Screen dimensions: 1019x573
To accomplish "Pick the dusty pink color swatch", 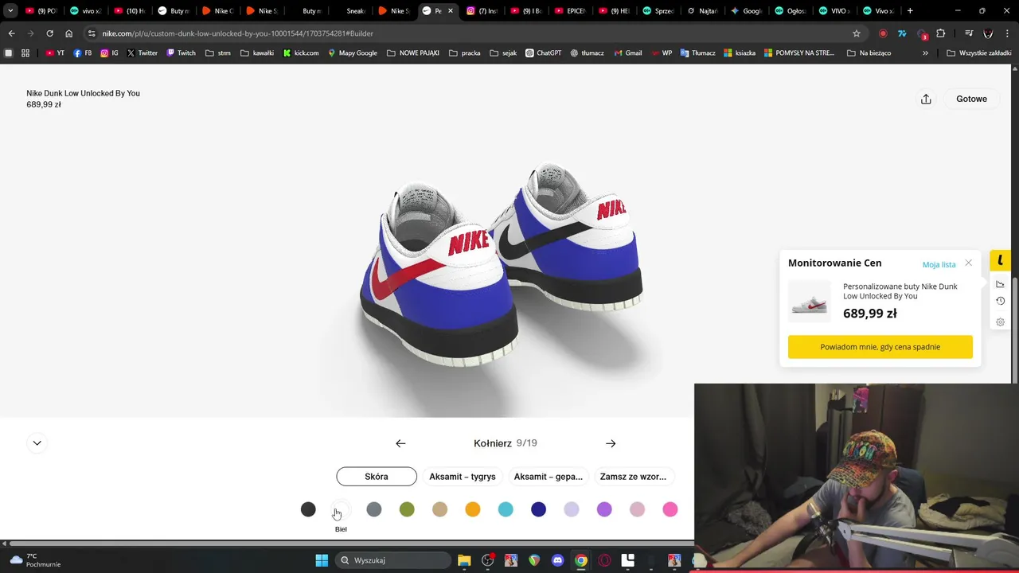I will click(637, 509).
